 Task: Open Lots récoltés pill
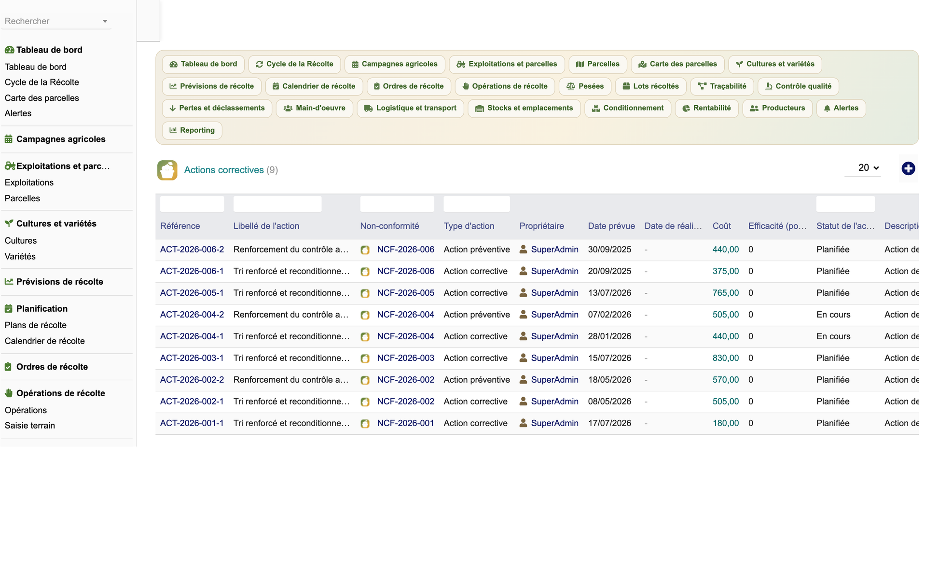[650, 86]
